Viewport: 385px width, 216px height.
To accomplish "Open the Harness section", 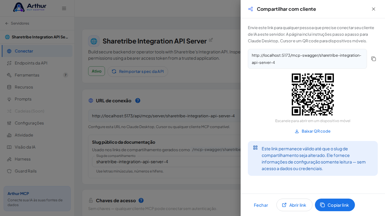I will point(37,159).
